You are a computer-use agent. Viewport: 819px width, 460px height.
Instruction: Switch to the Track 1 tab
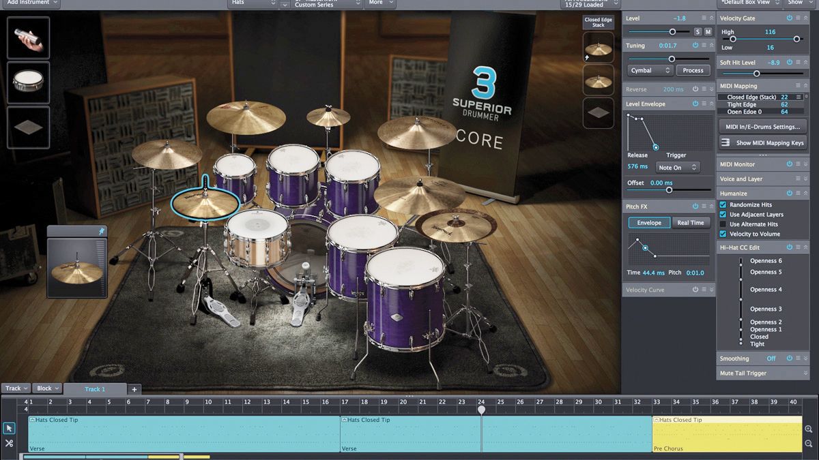coord(95,389)
